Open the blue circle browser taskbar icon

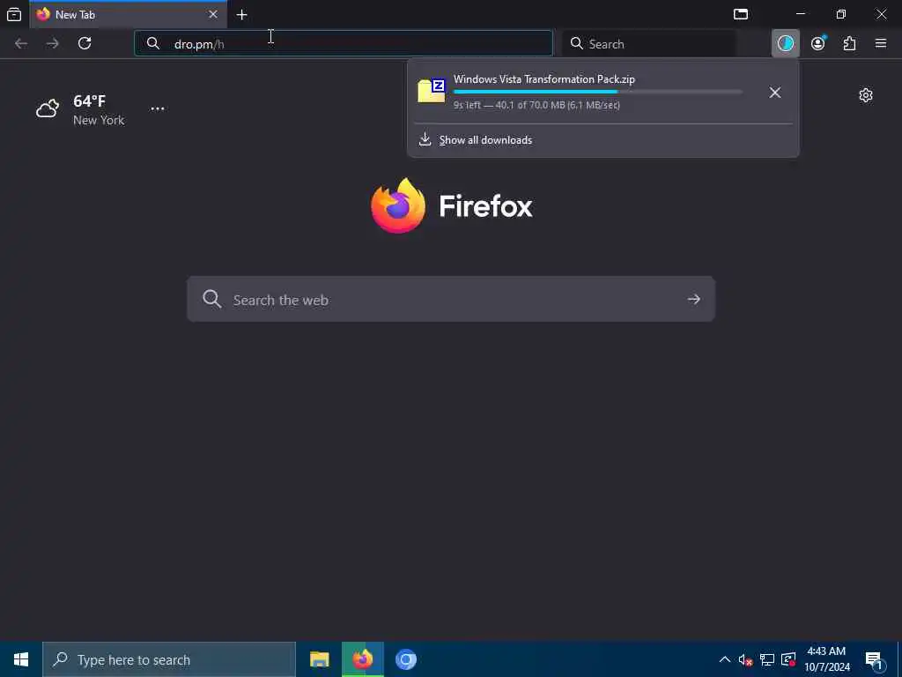pos(405,659)
